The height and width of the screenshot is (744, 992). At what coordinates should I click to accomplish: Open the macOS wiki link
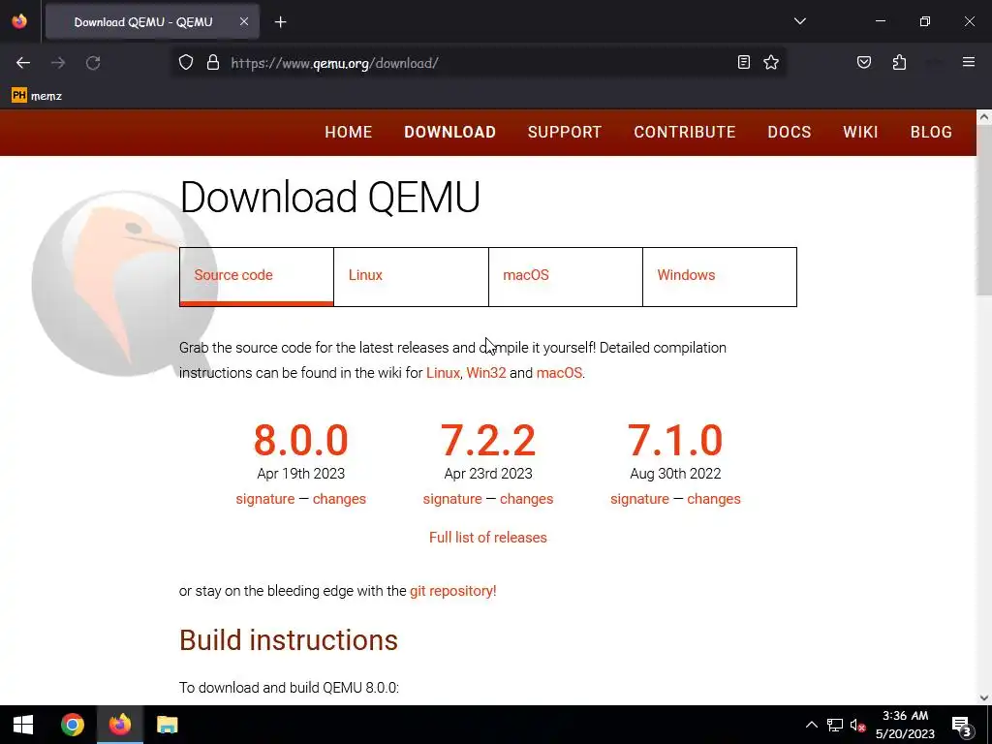(559, 373)
